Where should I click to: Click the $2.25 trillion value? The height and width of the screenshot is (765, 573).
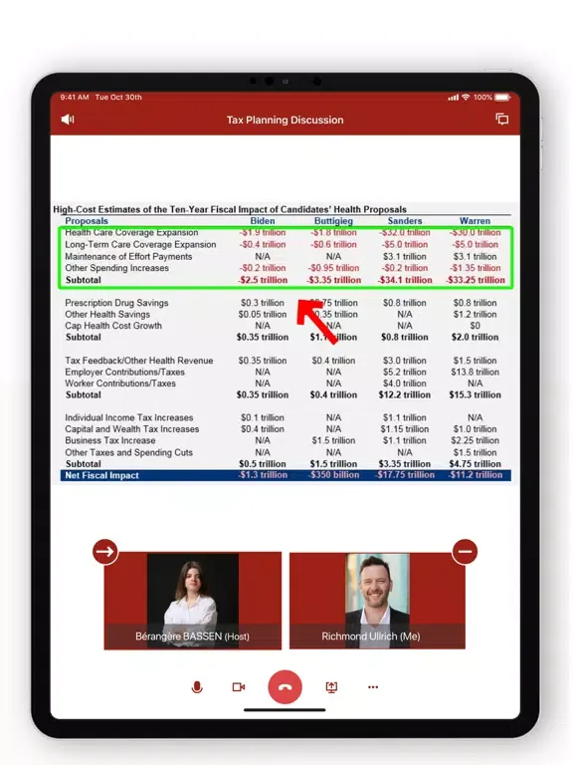pos(476,440)
